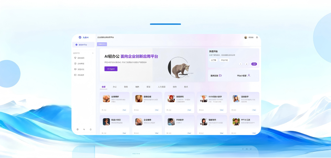Open the trophy icon sidebar item

click(75, 58)
